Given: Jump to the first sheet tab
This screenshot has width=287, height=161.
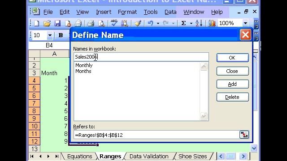Looking at the screenshot, I should point(32,157).
